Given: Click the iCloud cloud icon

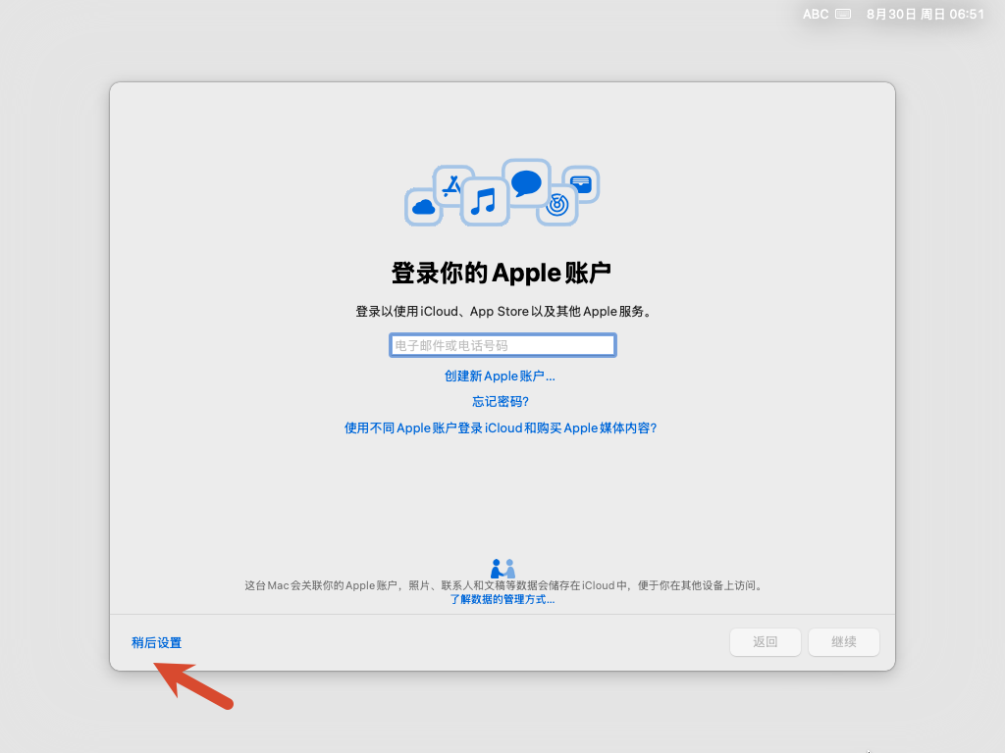Looking at the screenshot, I should pyautogui.click(x=424, y=207).
